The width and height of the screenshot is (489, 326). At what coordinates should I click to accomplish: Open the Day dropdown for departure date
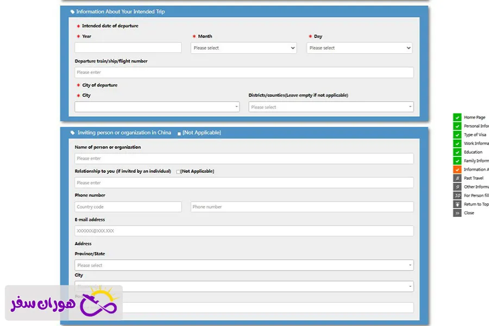click(359, 48)
